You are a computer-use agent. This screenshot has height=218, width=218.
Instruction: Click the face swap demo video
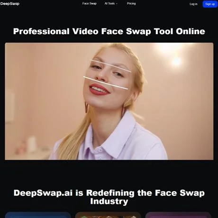(x=109, y=101)
